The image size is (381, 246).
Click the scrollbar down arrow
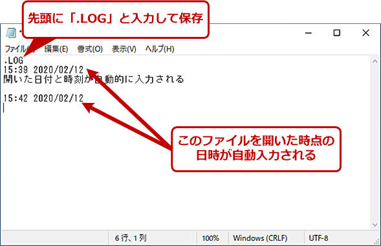pyautogui.click(x=375, y=225)
